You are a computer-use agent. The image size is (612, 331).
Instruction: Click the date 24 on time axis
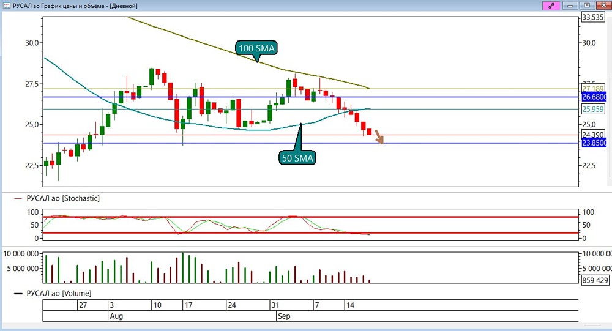[x=232, y=305]
